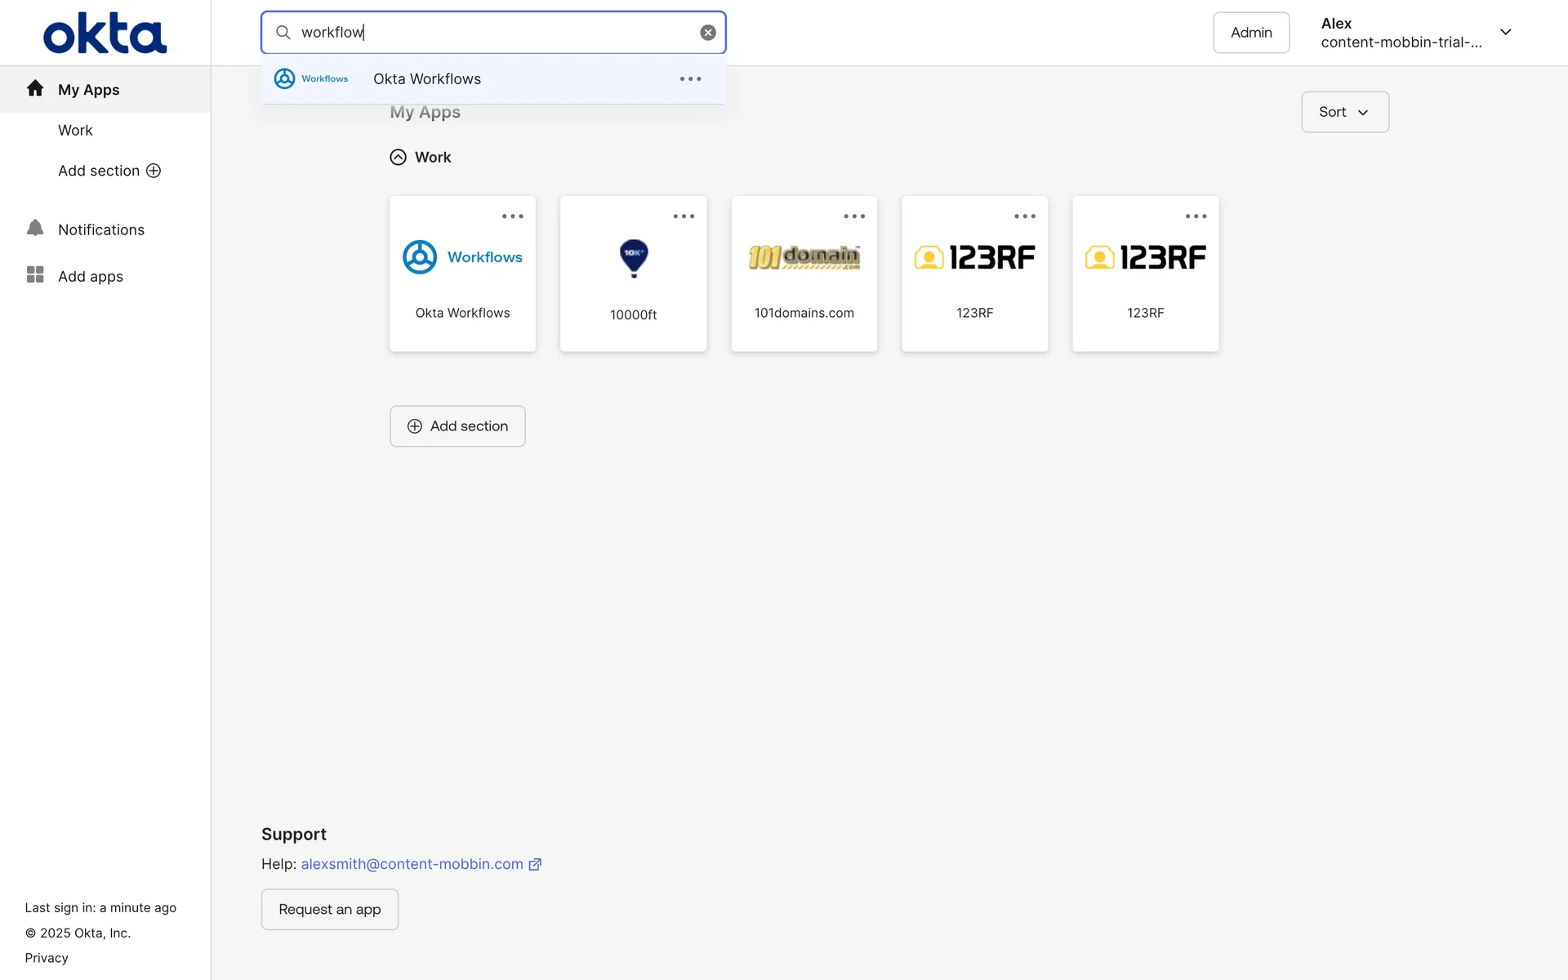The height and width of the screenshot is (980, 1568).
Task: Click the Okta logo
Action: click(x=105, y=33)
